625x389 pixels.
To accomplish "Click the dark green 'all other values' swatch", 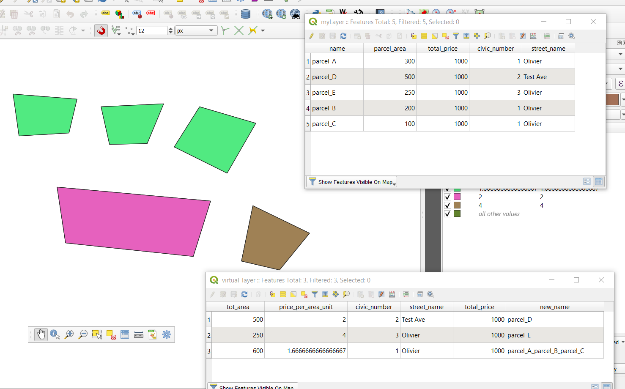I will coord(457,214).
